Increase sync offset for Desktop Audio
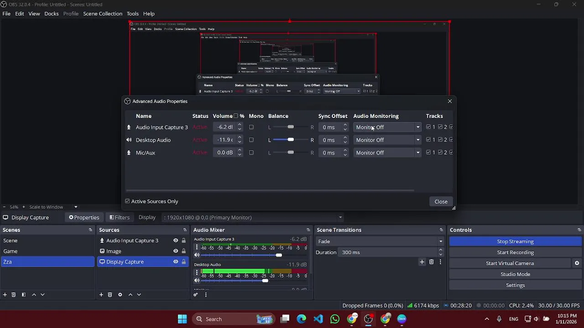This screenshot has width=584, height=328. 345,138
